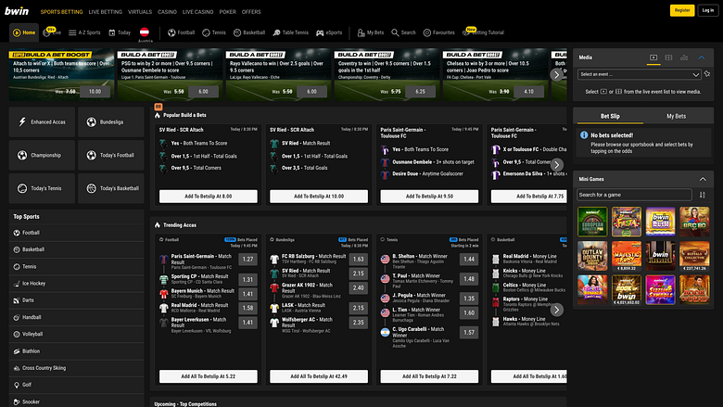Pin the Media panel
The width and height of the screenshot is (723, 407).
click(x=707, y=74)
